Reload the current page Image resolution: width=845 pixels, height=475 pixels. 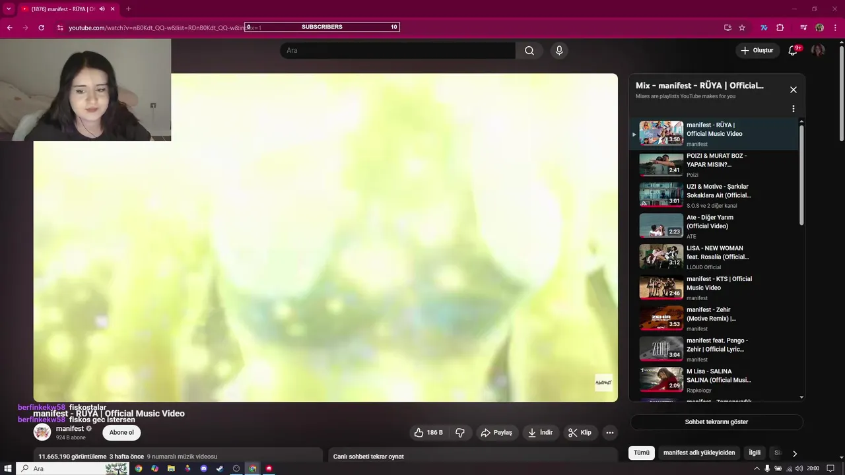pyautogui.click(x=41, y=28)
